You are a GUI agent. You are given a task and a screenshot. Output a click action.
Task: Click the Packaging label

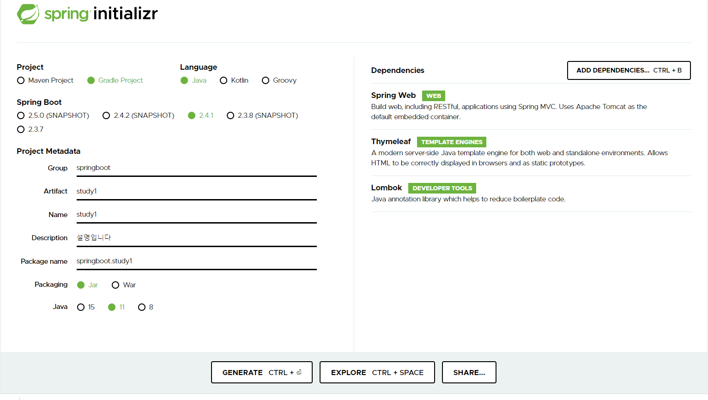(x=51, y=285)
